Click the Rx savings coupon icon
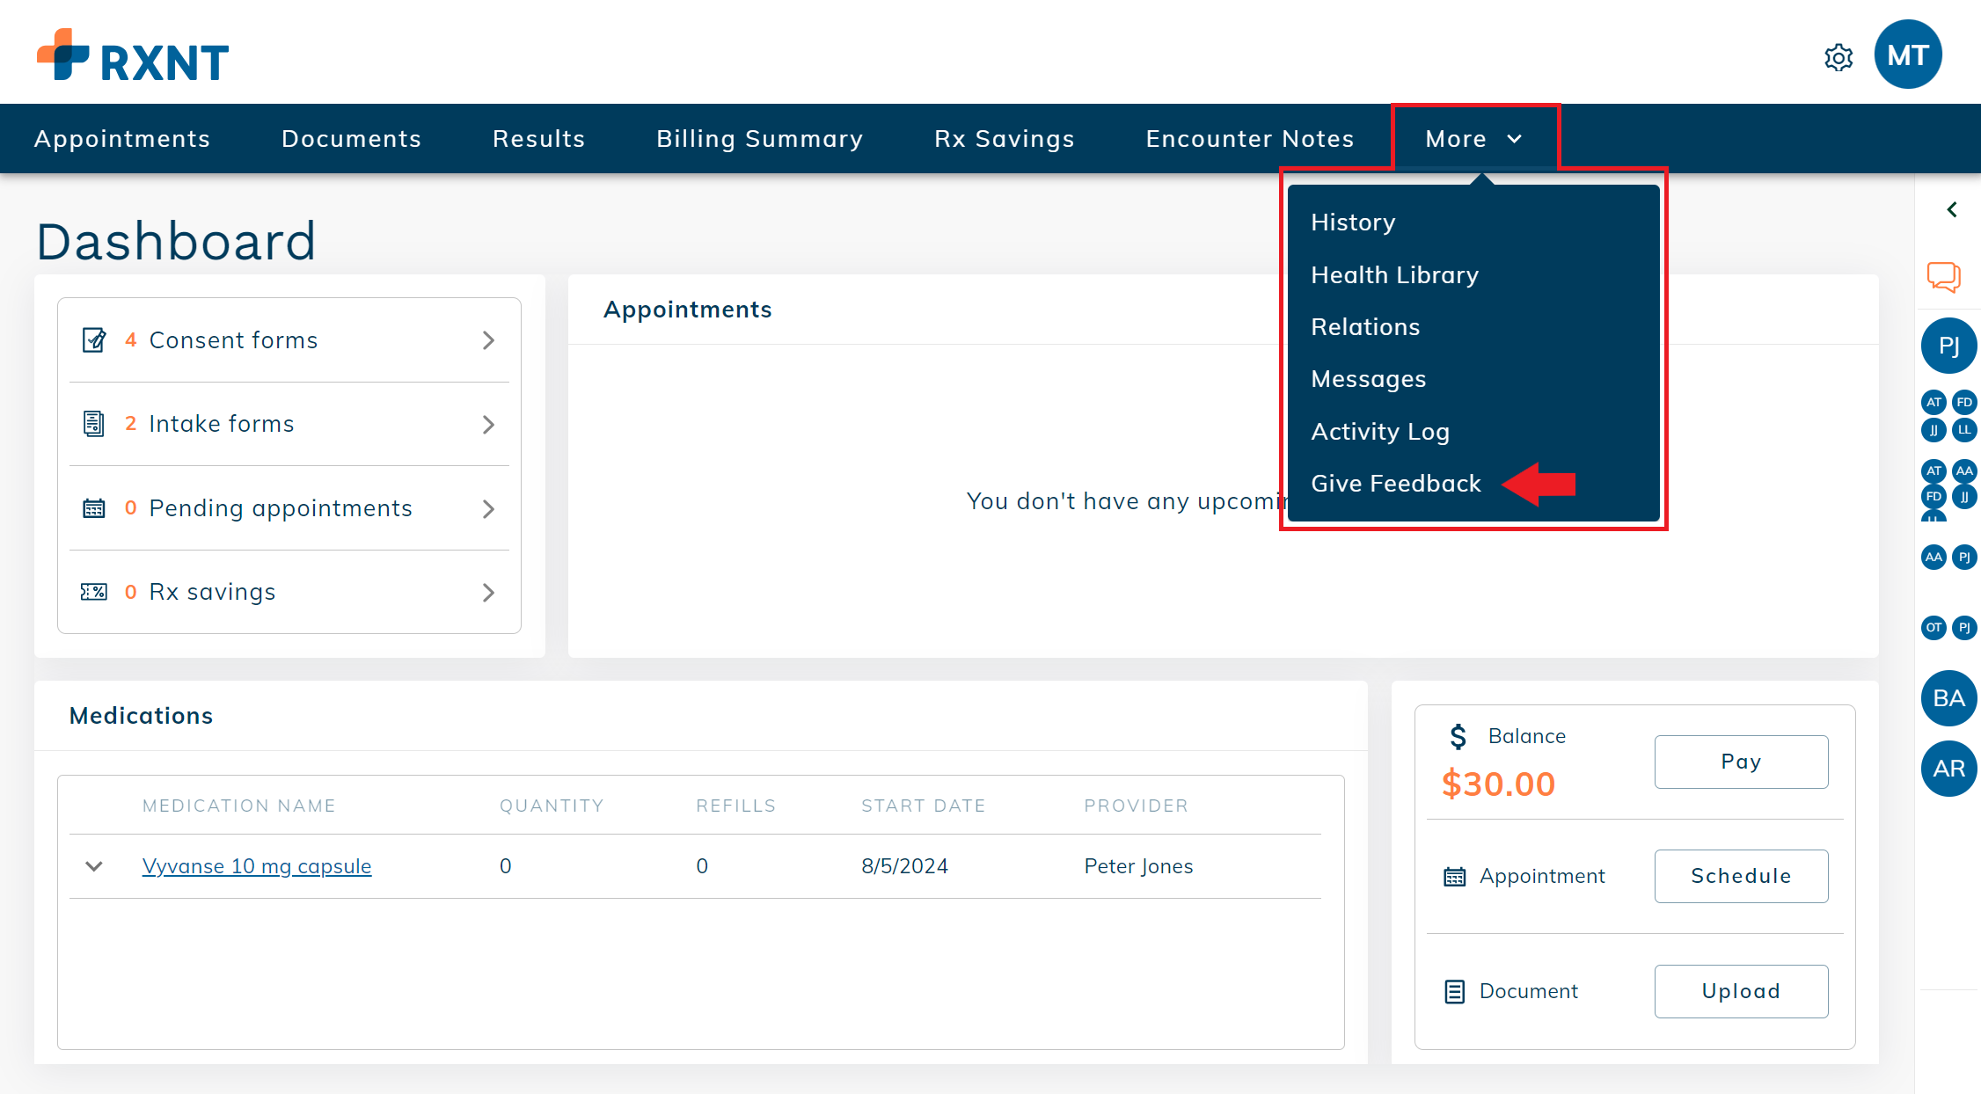Screen dimensions: 1981x1094 (x=93, y=592)
